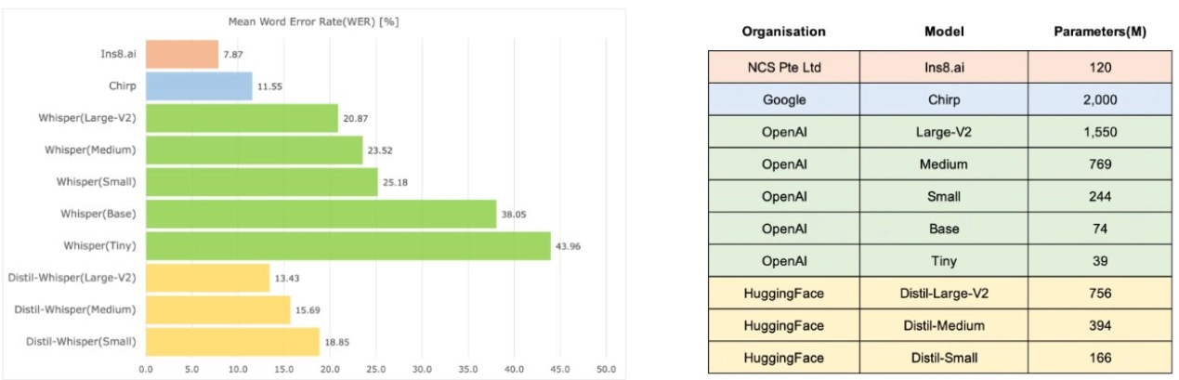The width and height of the screenshot is (1179, 380).
Task: Select the Whisper(Large-V2) green bar
Action: 242,118
